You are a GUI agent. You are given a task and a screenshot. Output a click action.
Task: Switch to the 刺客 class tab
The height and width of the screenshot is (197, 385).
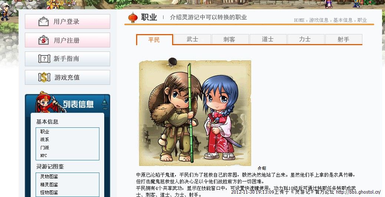pos(230,39)
